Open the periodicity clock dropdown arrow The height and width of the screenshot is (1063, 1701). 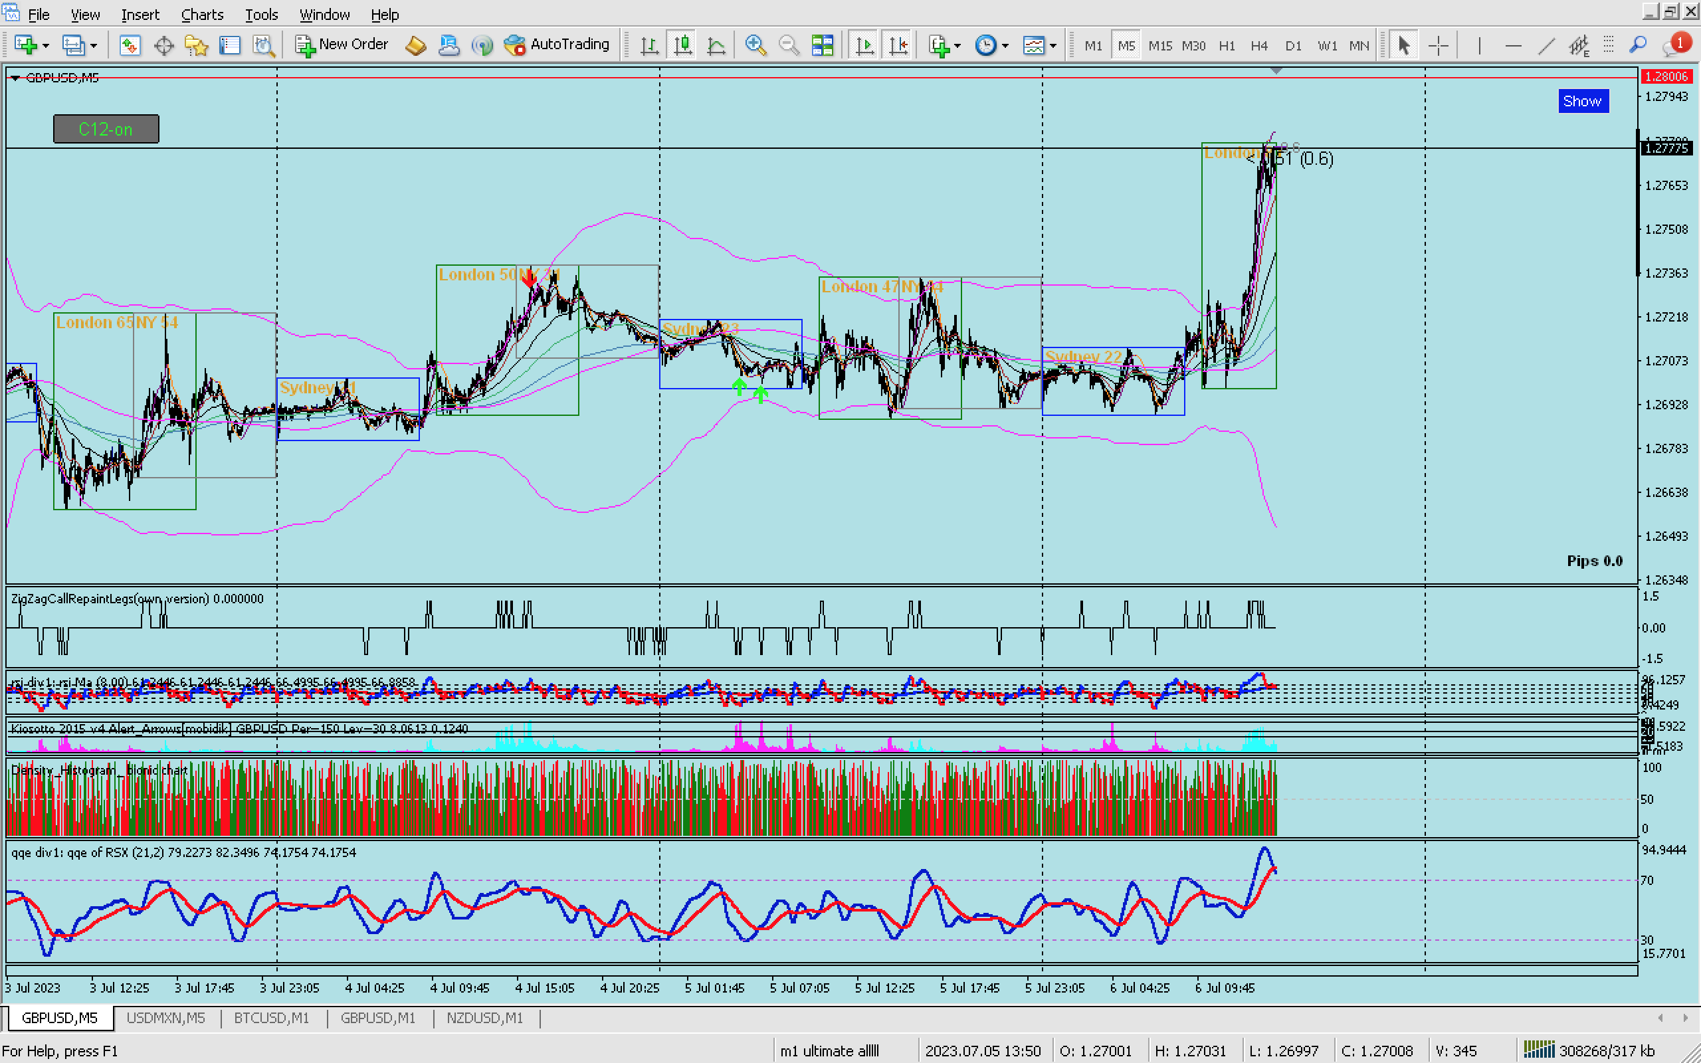pos(1005,45)
